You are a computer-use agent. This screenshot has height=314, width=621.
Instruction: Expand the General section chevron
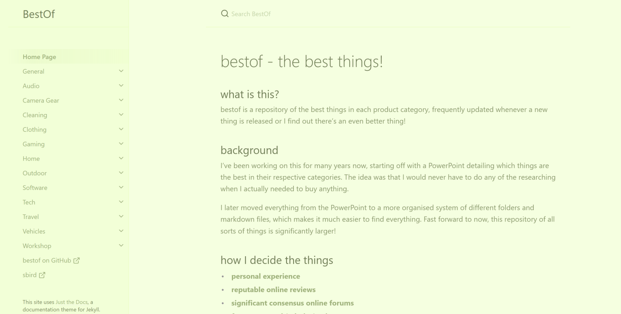point(121,71)
